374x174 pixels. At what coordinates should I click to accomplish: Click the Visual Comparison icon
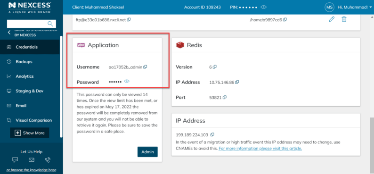tap(9, 120)
